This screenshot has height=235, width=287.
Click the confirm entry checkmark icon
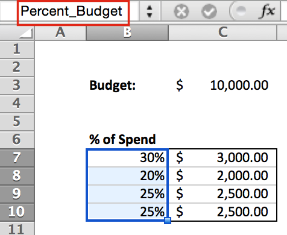pos(209,11)
